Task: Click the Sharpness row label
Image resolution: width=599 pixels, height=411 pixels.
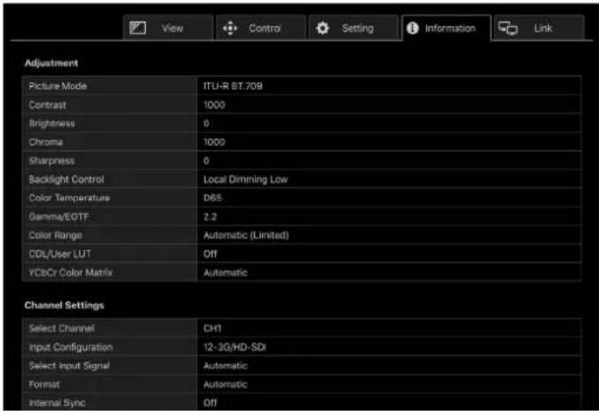Action: pos(52,161)
